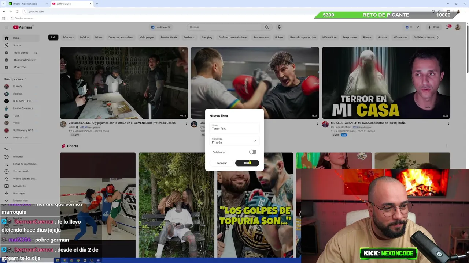The height and width of the screenshot is (263, 469).
Task: Click Yefito channel avatar under first video
Action: (x=63, y=125)
